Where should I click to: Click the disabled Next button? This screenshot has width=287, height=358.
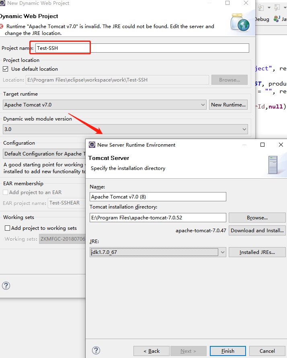[x=189, y=351]
